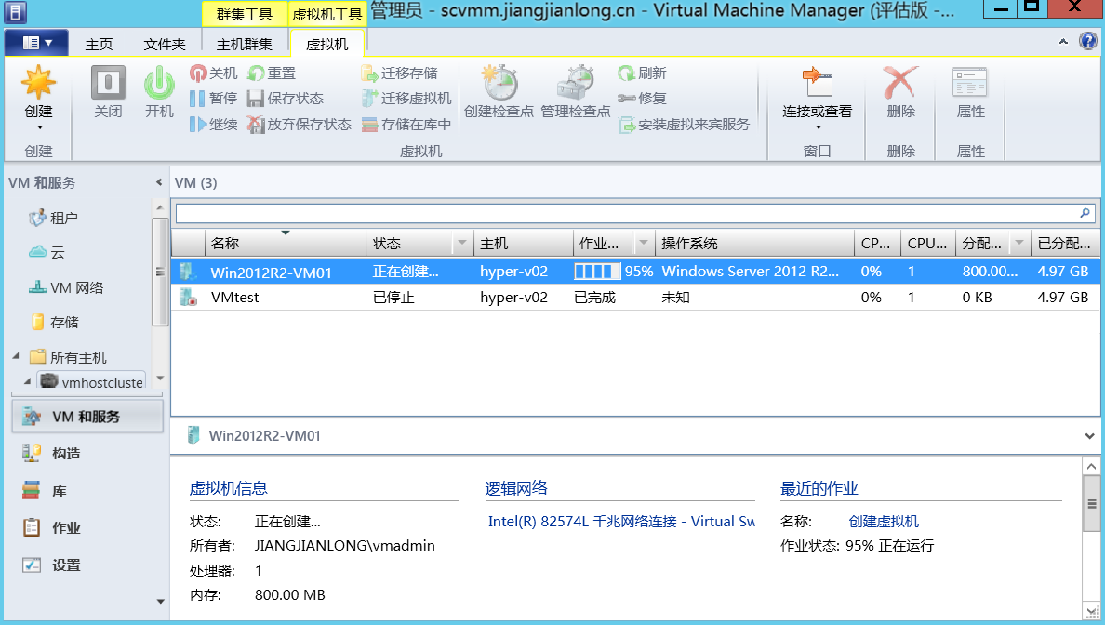Select VM Networks (VM 网络) tree node
Image resolution: width=1105 pixels, height=625 pixels.
(66, 287)
